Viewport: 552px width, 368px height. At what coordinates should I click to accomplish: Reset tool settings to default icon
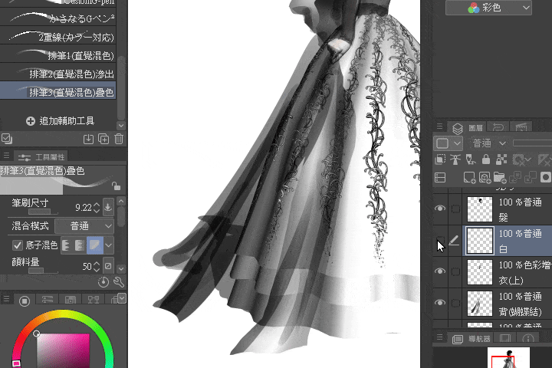point(103,282)
